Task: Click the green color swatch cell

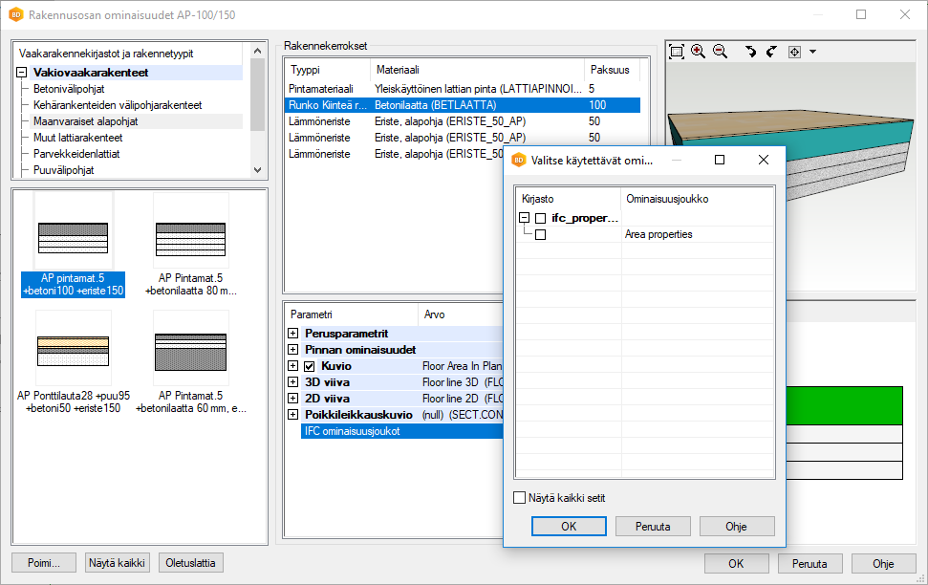Action: tap(844, 404)
